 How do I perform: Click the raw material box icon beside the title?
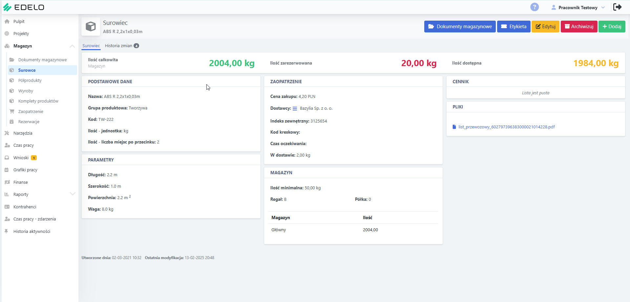click(x=91, y=27)
